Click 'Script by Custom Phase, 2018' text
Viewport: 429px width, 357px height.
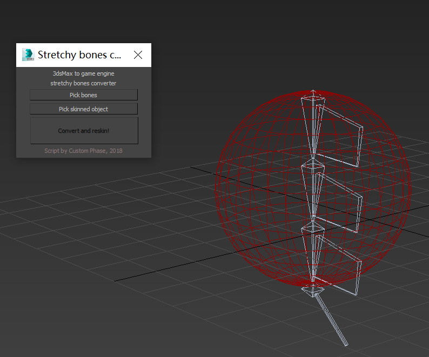pos(83,151)
